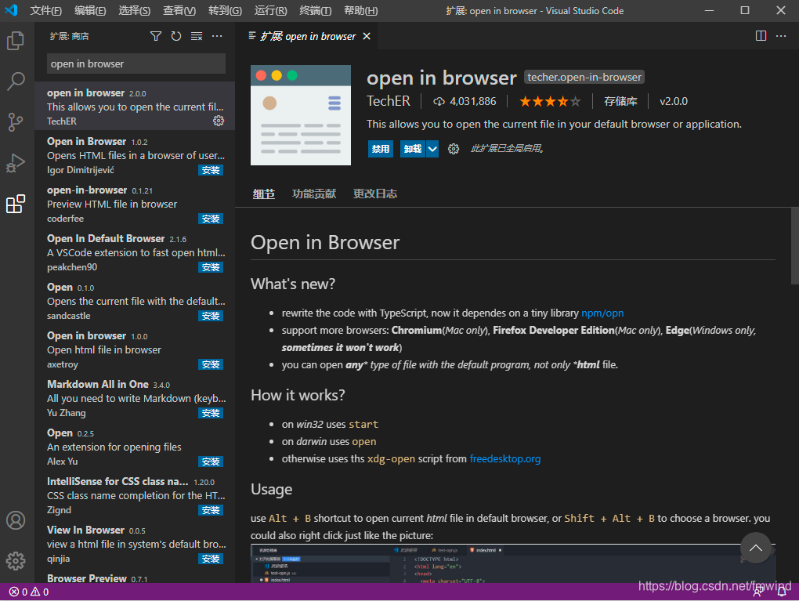Open the npm/opn link
The height and width of the screenshot is (601, 799).
pos(602,313)
